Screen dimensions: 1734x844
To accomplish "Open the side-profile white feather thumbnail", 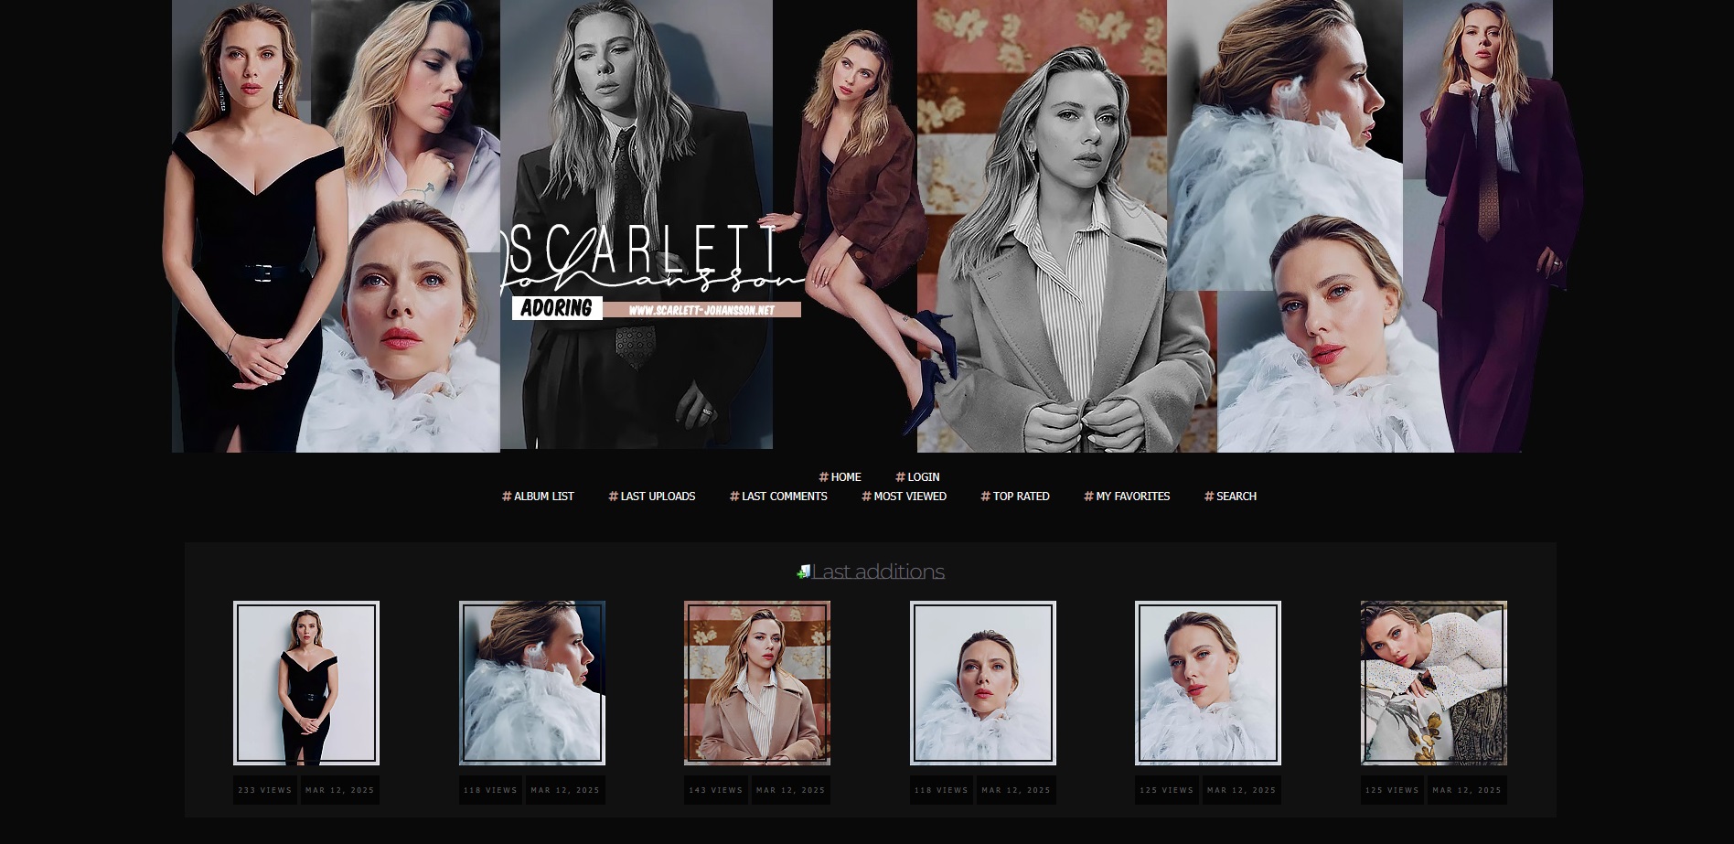I will (532, 682).
